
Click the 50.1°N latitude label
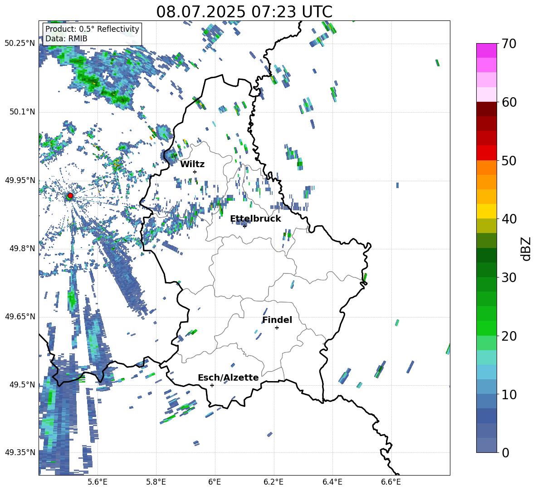(22, 112)
